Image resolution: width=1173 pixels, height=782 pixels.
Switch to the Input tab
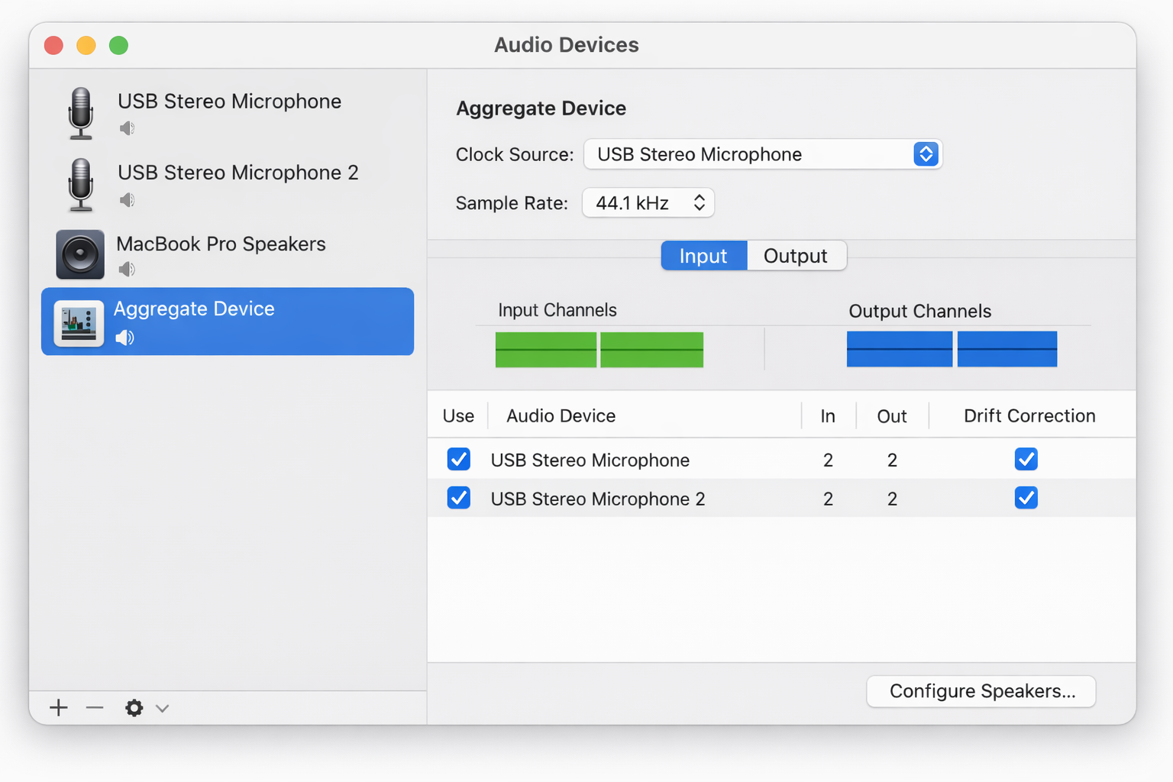pos(704,256)
